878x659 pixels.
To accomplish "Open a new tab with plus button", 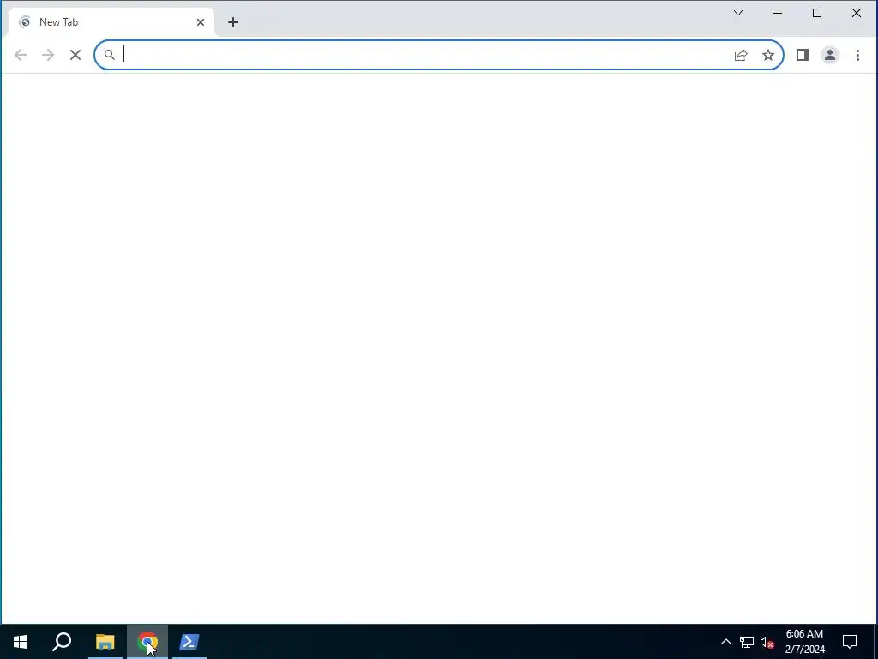I will click(x=233, y=22).
